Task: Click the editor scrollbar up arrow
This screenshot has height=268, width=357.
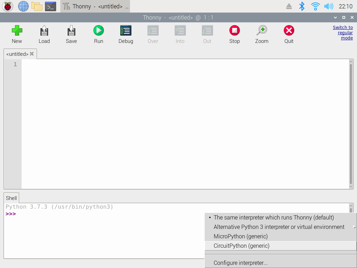Action: [x=351, y=61]
